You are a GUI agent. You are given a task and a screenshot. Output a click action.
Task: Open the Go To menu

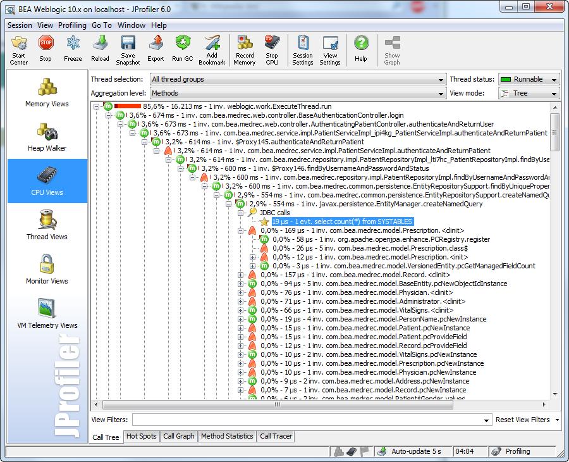(102, 25)
